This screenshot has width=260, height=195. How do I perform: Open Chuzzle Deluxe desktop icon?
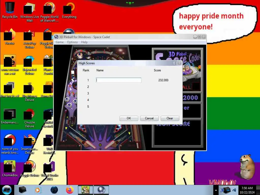[29, 118]
